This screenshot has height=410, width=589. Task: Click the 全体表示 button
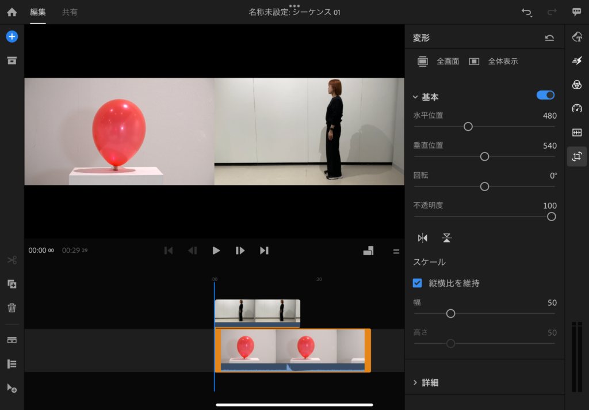(494, 61)
